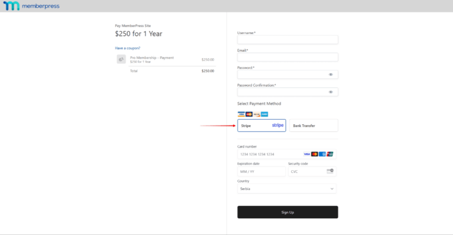Submit the form with Sign Up button
453x235 pixels.
tap(288, 212)
